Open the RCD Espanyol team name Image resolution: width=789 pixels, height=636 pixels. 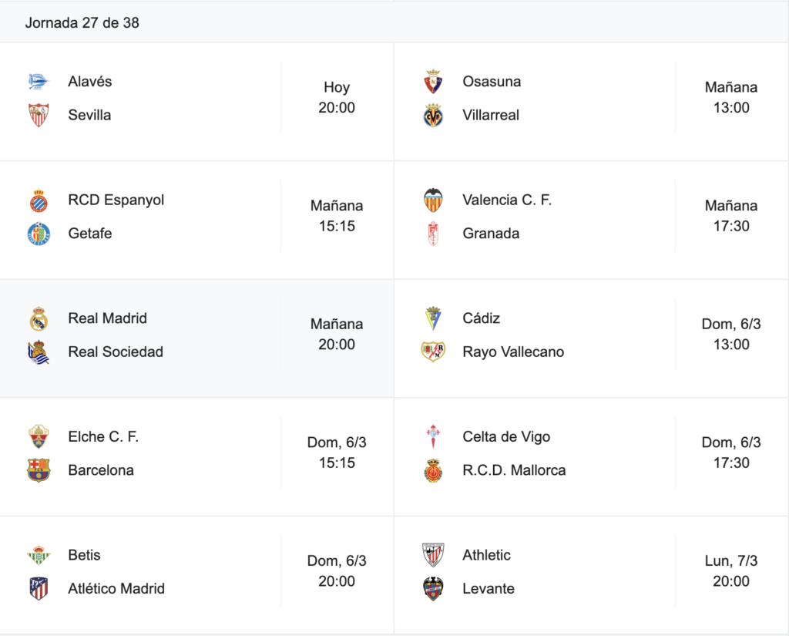tap(116, 200)
